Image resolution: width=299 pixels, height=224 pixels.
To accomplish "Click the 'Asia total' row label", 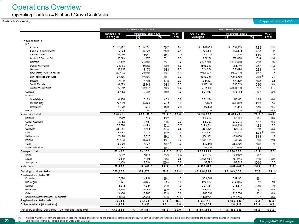I will pyautogui.click(x=27, y=166).
